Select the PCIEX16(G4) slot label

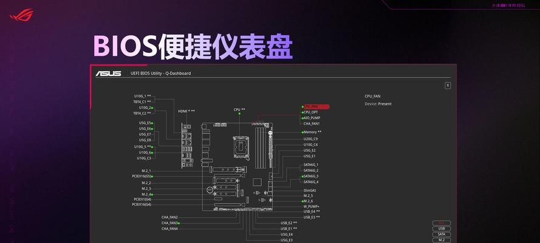141,205
